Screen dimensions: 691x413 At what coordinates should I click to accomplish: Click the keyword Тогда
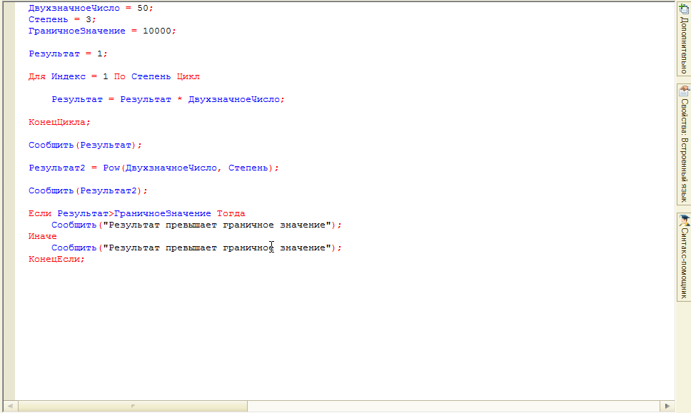(x=231, y=213)
